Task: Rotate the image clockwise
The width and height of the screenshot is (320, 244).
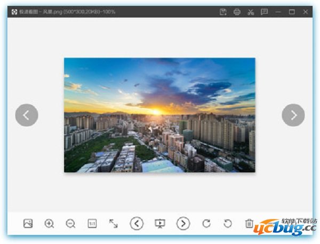Action: click(x=206, y=224)
